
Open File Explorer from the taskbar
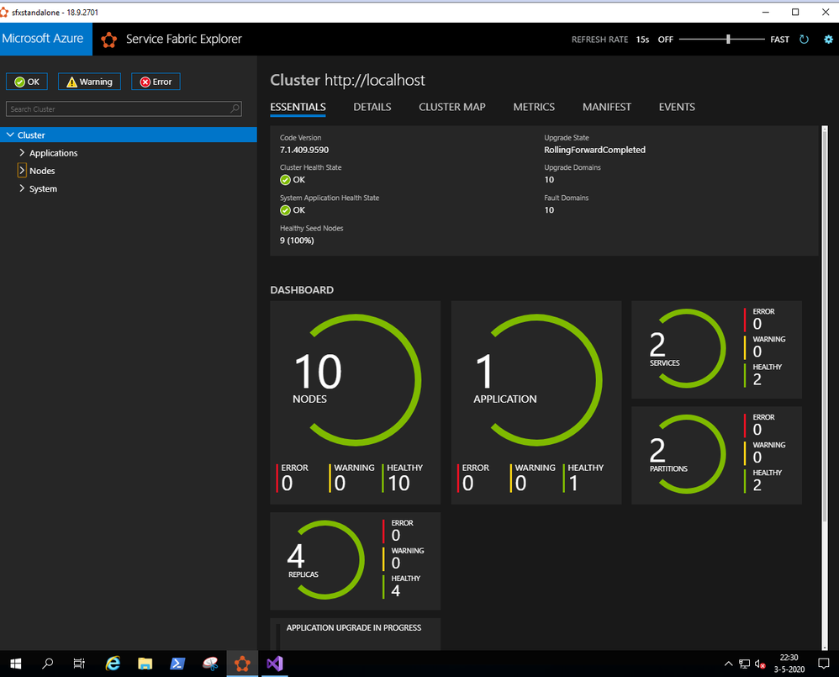click(x=145, y=664)
